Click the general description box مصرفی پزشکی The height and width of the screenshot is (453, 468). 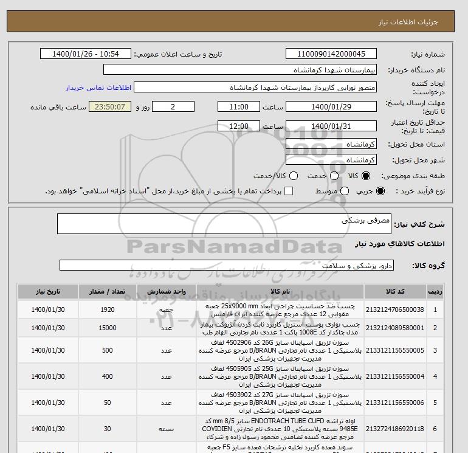pos(224,224)
